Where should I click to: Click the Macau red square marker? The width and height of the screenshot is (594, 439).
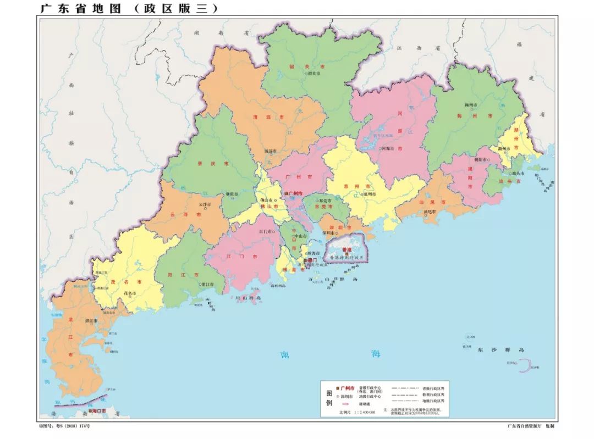tap(305, 260)
